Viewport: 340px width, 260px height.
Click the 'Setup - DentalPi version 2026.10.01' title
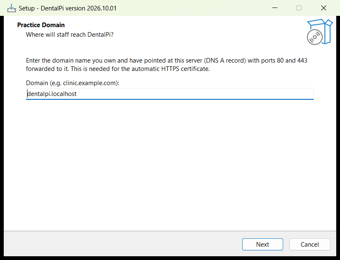(x=68, y=8)
